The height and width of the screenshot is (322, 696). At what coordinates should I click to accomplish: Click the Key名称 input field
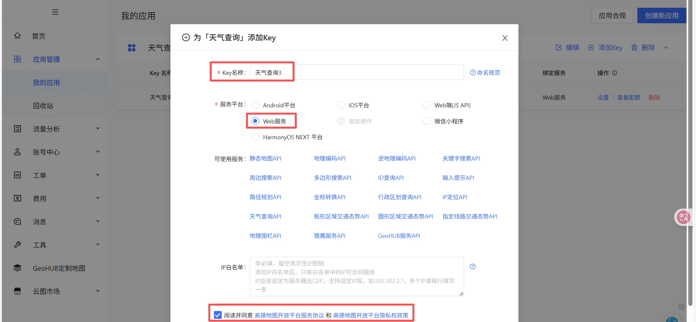click(357, 72)
